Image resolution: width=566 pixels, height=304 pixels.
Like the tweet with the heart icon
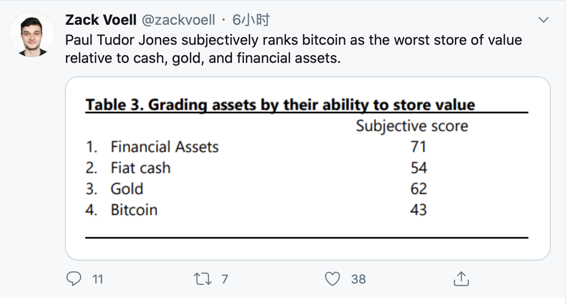pyautogui.click(x=333, y=279)
